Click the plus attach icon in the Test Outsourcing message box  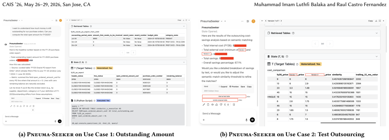(203, 120)
